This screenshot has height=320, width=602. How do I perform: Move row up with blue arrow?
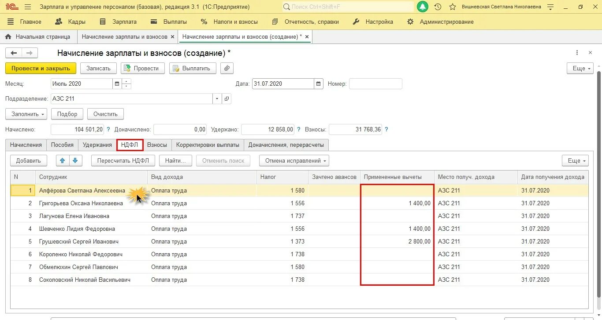pos(63,160)
